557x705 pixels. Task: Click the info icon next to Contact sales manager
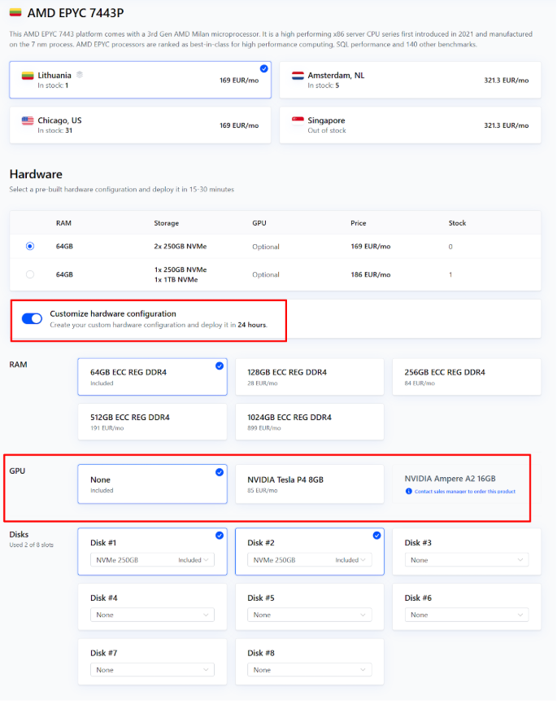(407, 492)
